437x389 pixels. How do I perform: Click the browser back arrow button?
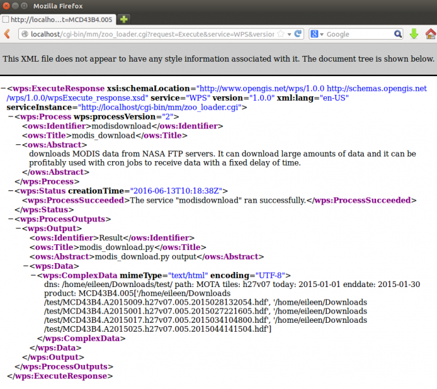(7, 34)
